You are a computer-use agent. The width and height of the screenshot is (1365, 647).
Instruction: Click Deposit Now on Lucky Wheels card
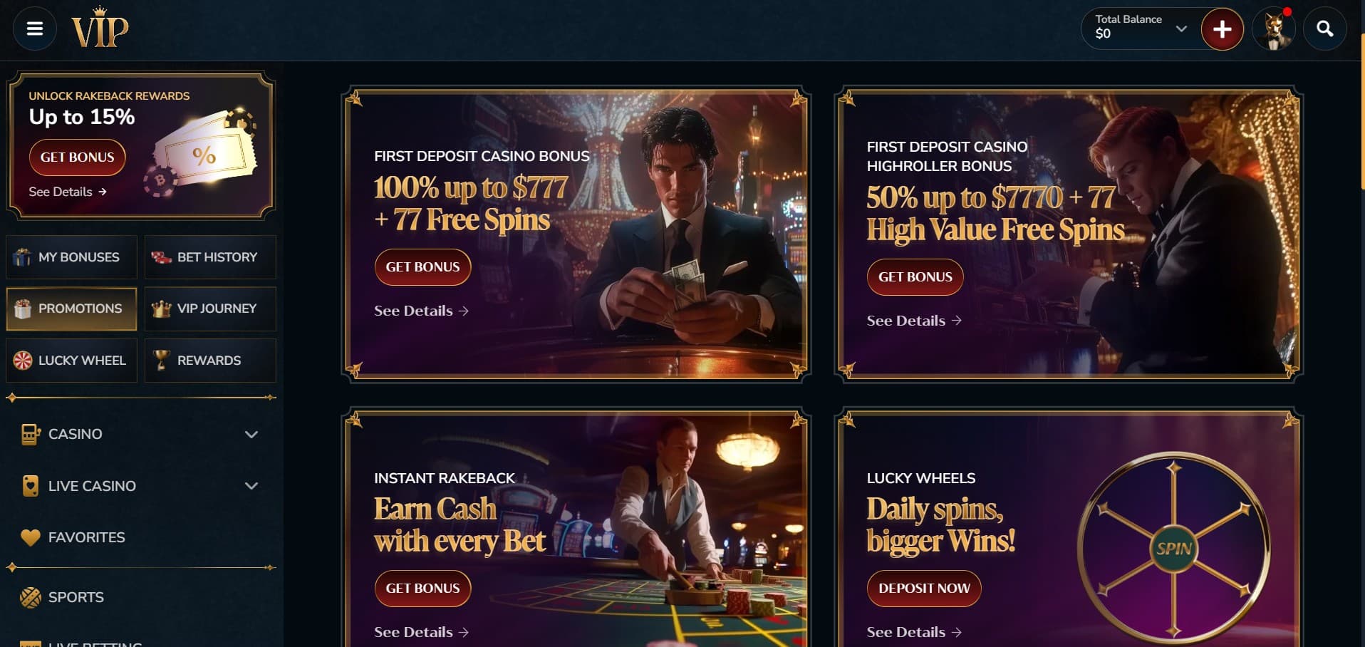coord(924,589)
